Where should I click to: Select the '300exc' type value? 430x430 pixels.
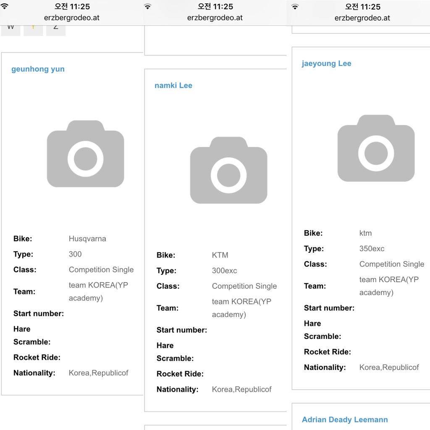pyautogui.click(x=224, y=271)
